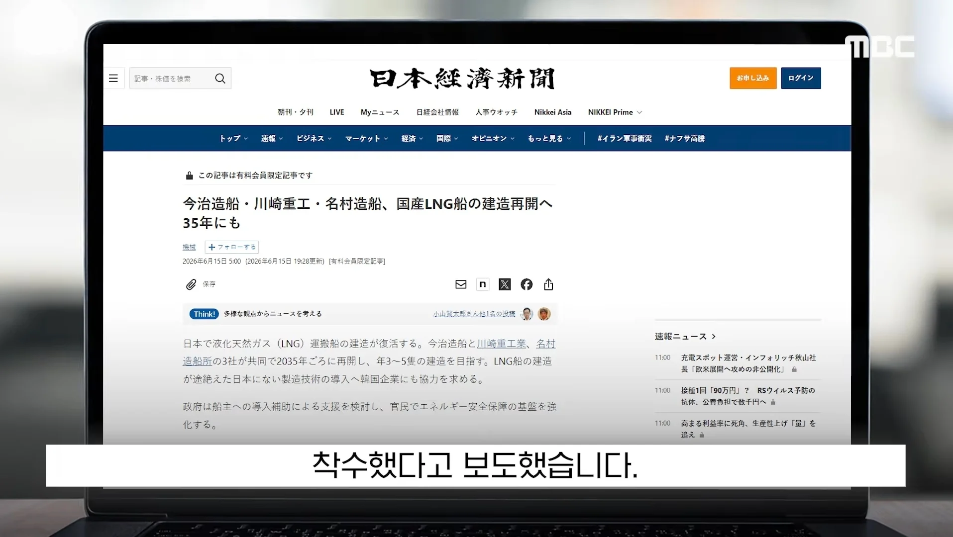Open the 充電スポット運営・インフォリッチ秋山社長 headline
Image resolution: width=953 pixels, height=537 pixels.
[x=748, y=363]
